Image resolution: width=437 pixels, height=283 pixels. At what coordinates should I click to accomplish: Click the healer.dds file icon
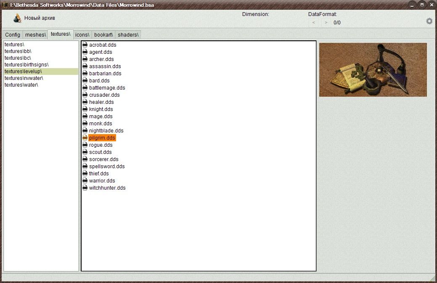(85, 102)
